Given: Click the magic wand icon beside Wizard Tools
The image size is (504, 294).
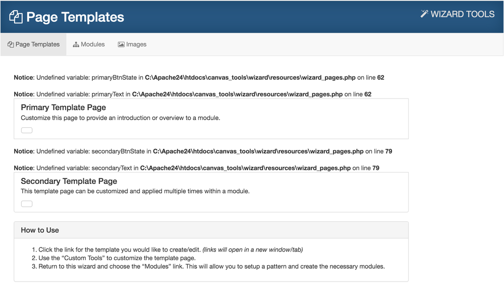Looking at the screenshot, I should click(x=424, y=14).
